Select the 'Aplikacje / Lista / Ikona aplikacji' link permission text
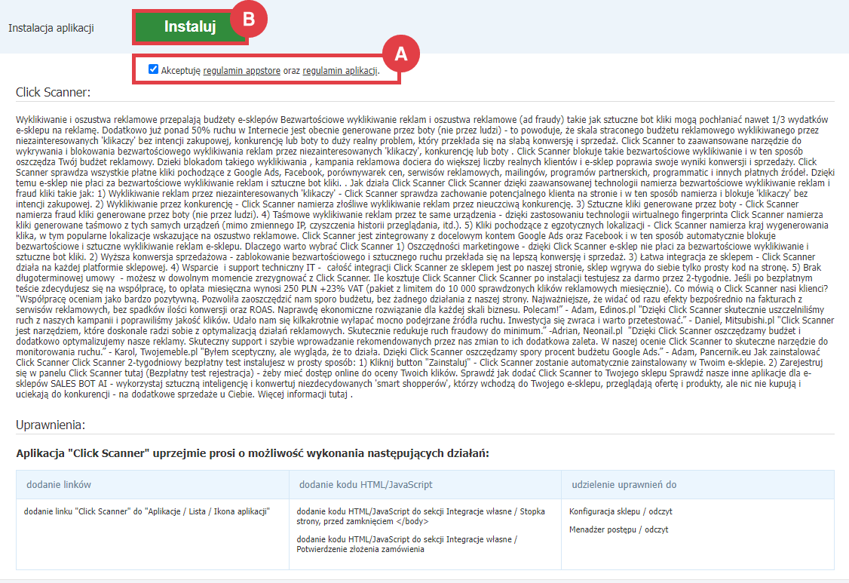 [x=147, y=511]
